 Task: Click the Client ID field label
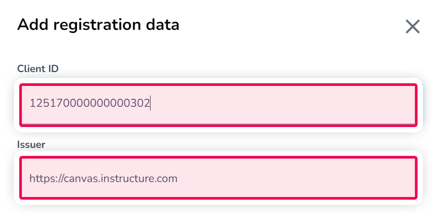click(x=38, y=69)
